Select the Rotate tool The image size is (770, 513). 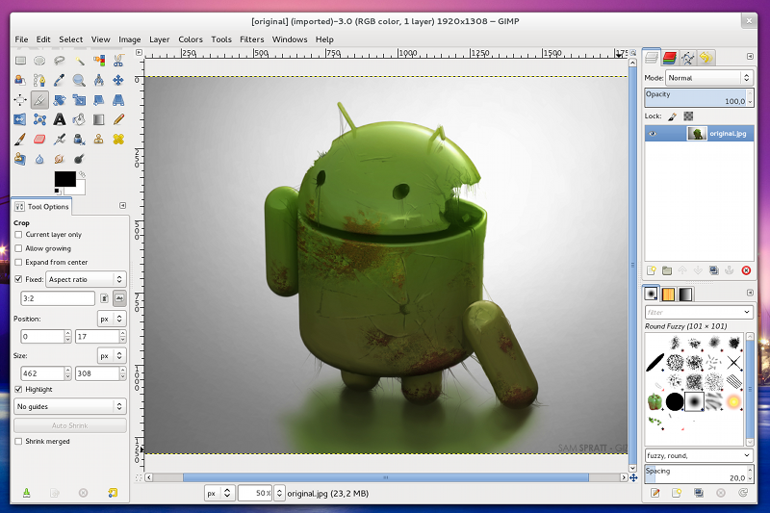[x=60, y=100]
